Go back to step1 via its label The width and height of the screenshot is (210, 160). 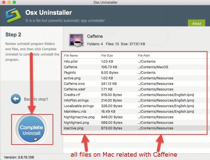(x=36, y=99)
